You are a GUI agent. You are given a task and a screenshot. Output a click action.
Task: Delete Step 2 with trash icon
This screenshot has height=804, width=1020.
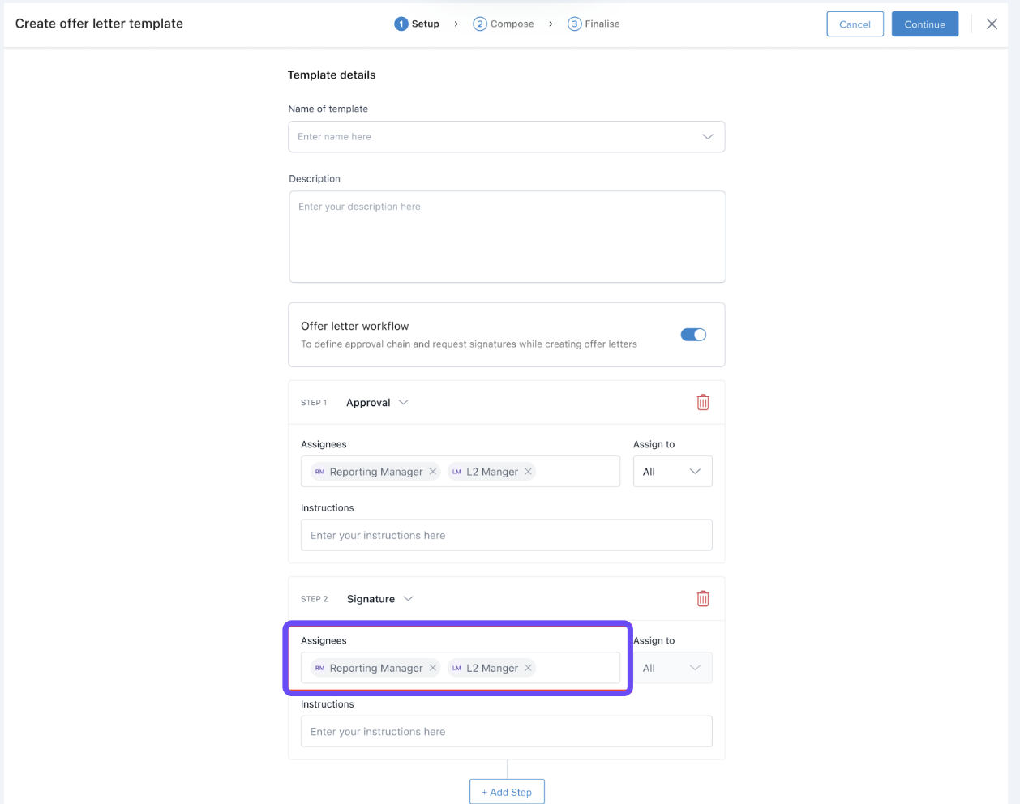[x=703, y=598]
